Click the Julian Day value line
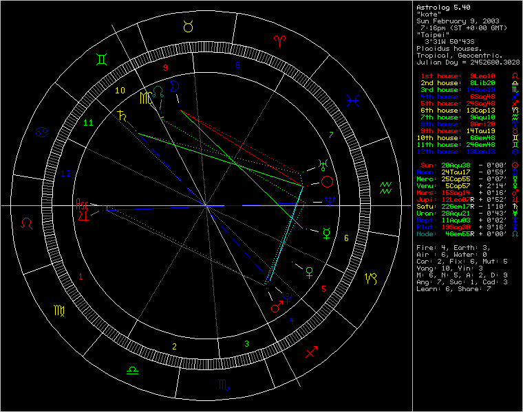Viewport: 523px width, 412px height. pos(468,62)
